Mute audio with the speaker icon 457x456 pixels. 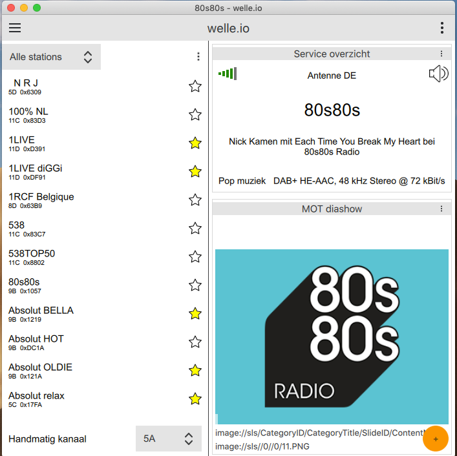click(438, 74)
